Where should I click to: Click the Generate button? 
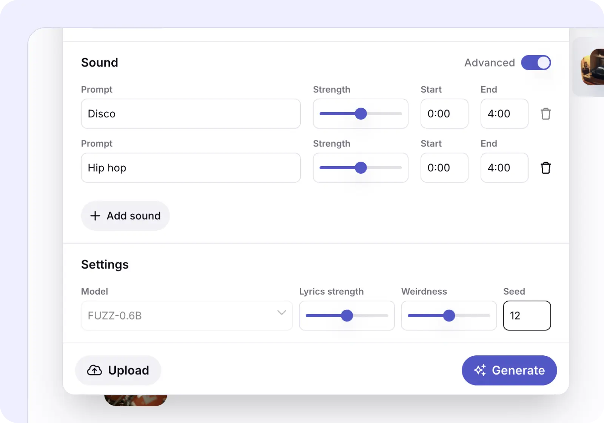point(509,370)
